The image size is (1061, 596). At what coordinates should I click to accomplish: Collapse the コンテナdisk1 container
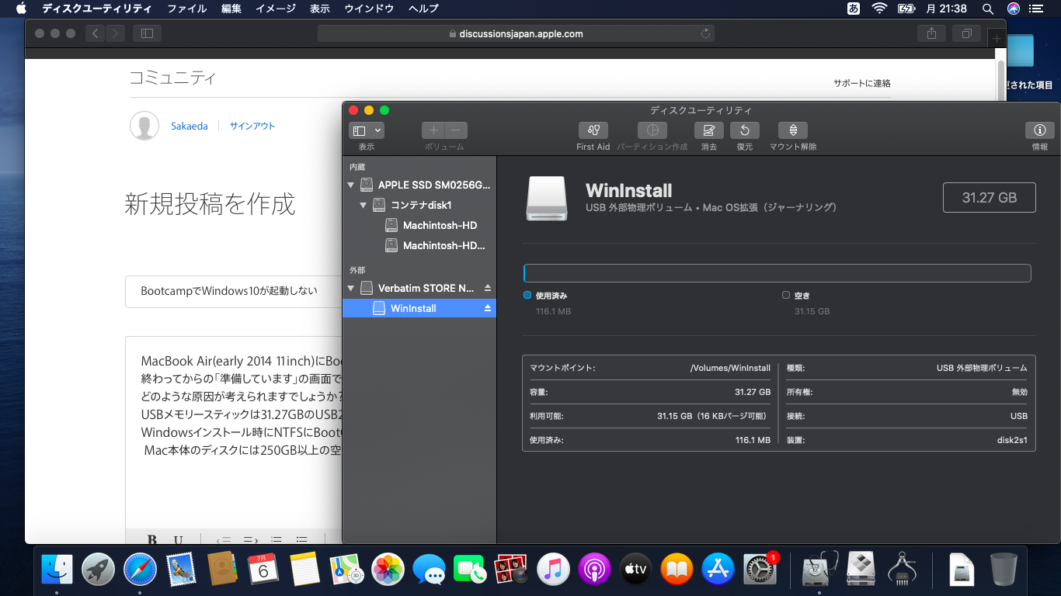point(364,206)
